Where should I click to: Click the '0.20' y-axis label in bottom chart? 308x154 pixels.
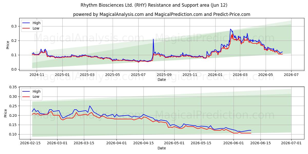coord(13,115)
